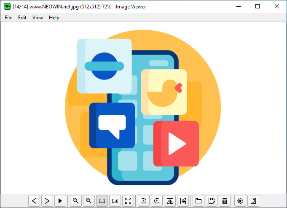Rotate image clockwise
The image size is (287, 208).
[157, 201]
